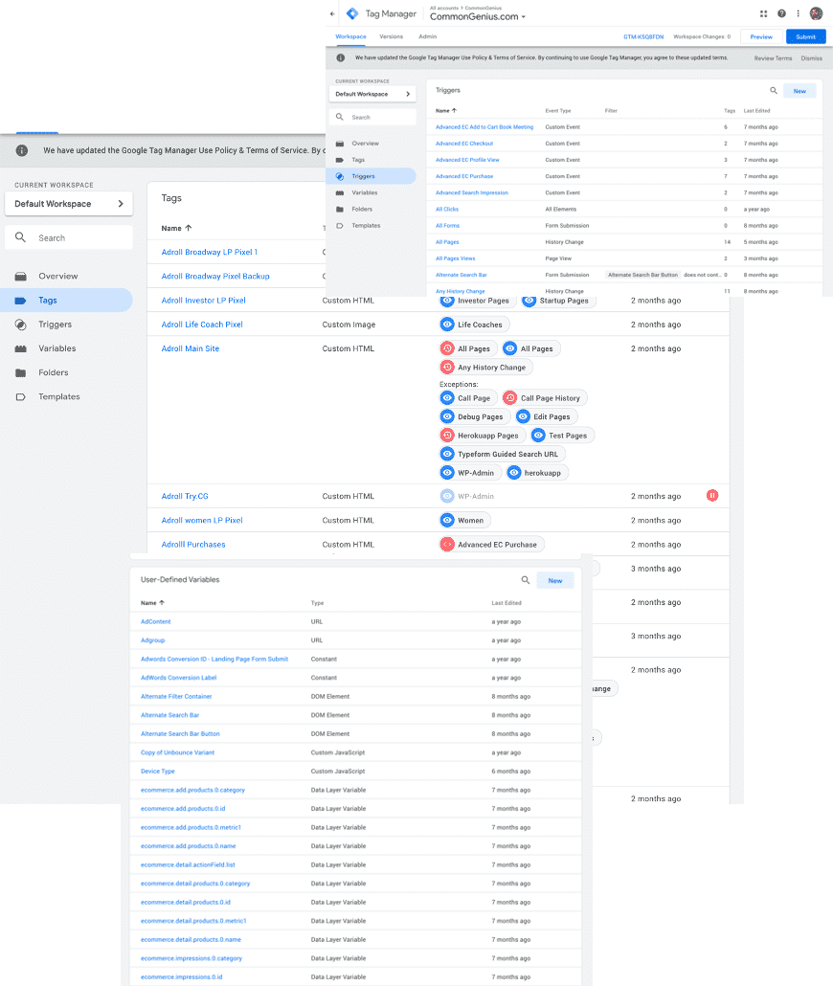Click Triggers icon in Tags window sidebar
Screen dimensions: 833x986
21,325
